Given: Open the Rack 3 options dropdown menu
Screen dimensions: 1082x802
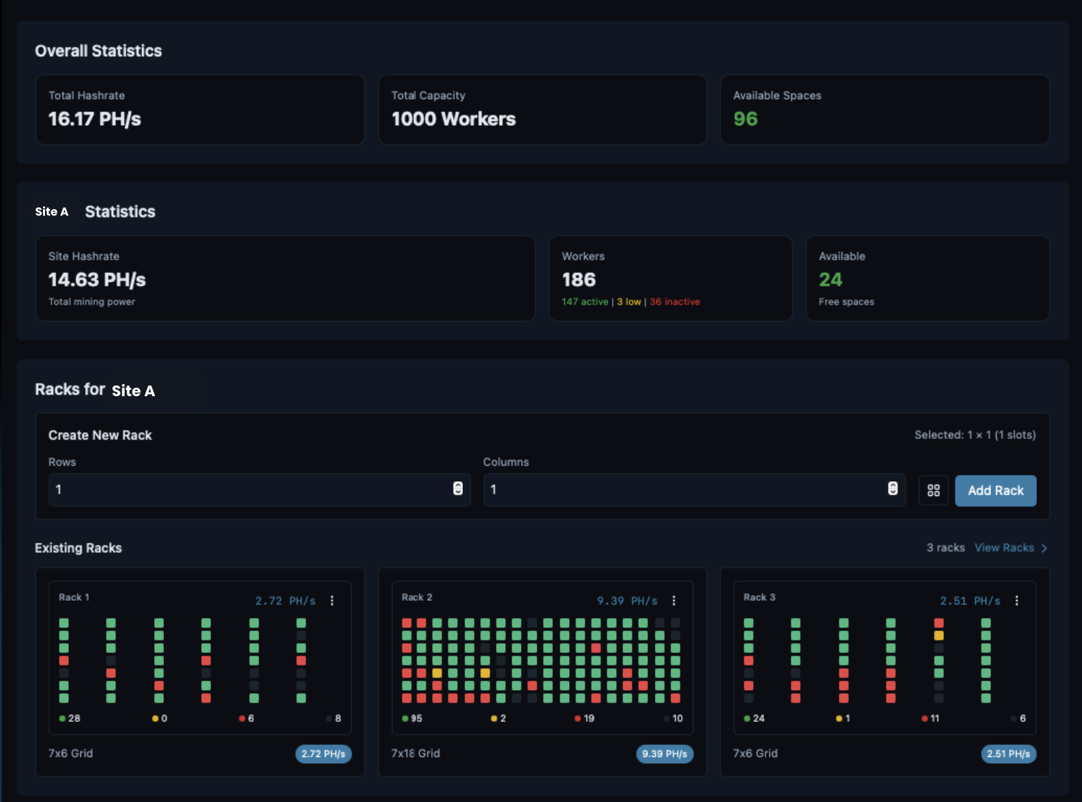Looking at the screenshot, I should 1016,600.
